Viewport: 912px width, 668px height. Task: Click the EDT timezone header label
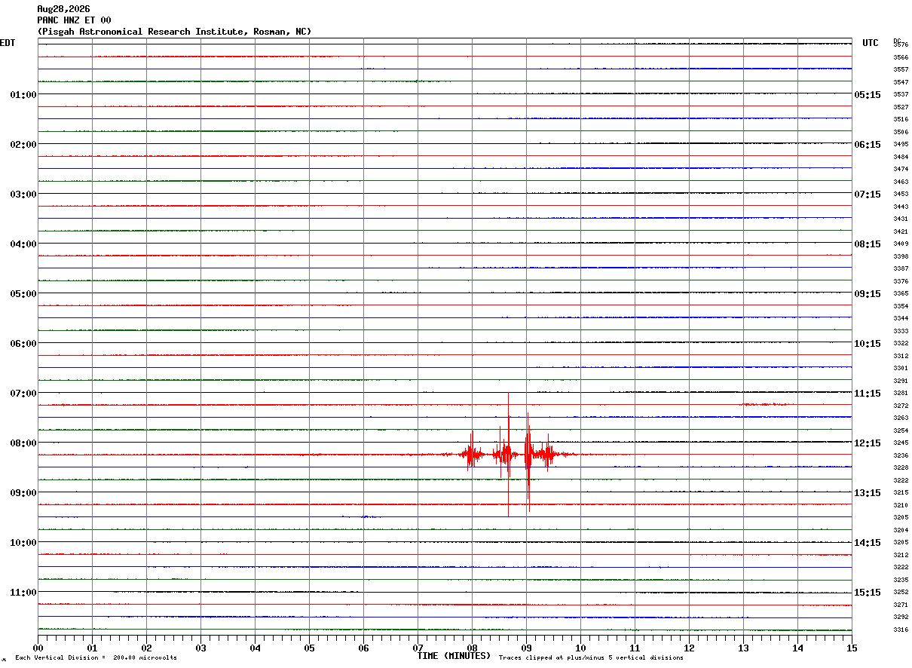tap(8, 43)
